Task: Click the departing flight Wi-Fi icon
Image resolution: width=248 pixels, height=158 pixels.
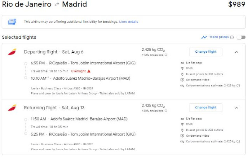Action: tap(182, 69)
